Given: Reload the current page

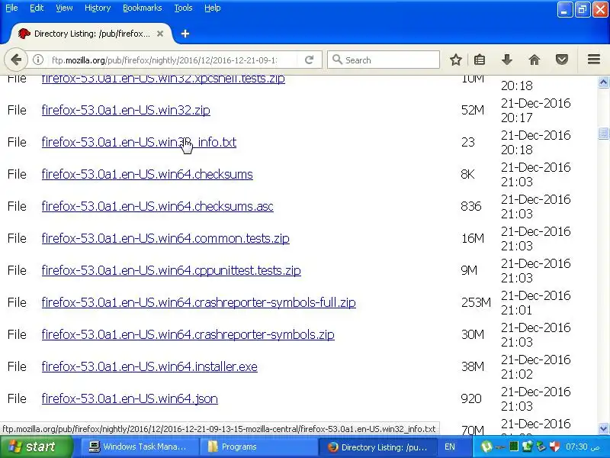Looking at the screenshot, I should pos(309,60).
